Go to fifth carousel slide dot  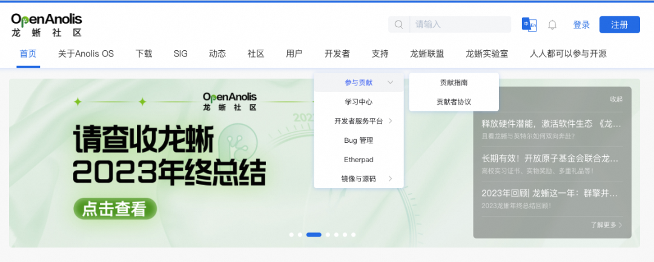click(x=336, y=235)
